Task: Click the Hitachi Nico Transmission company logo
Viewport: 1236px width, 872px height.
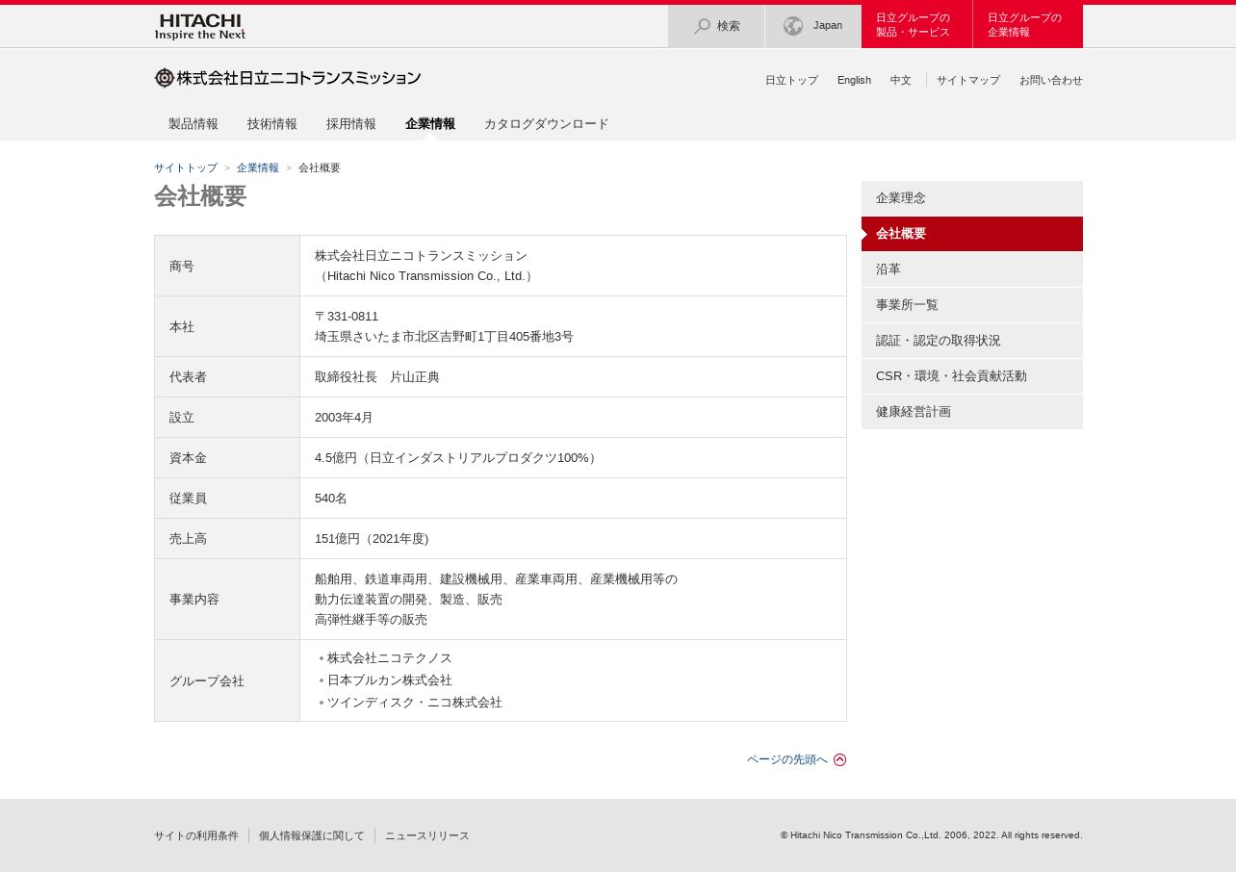Action: pyautogui.click(x=288, y=78)
